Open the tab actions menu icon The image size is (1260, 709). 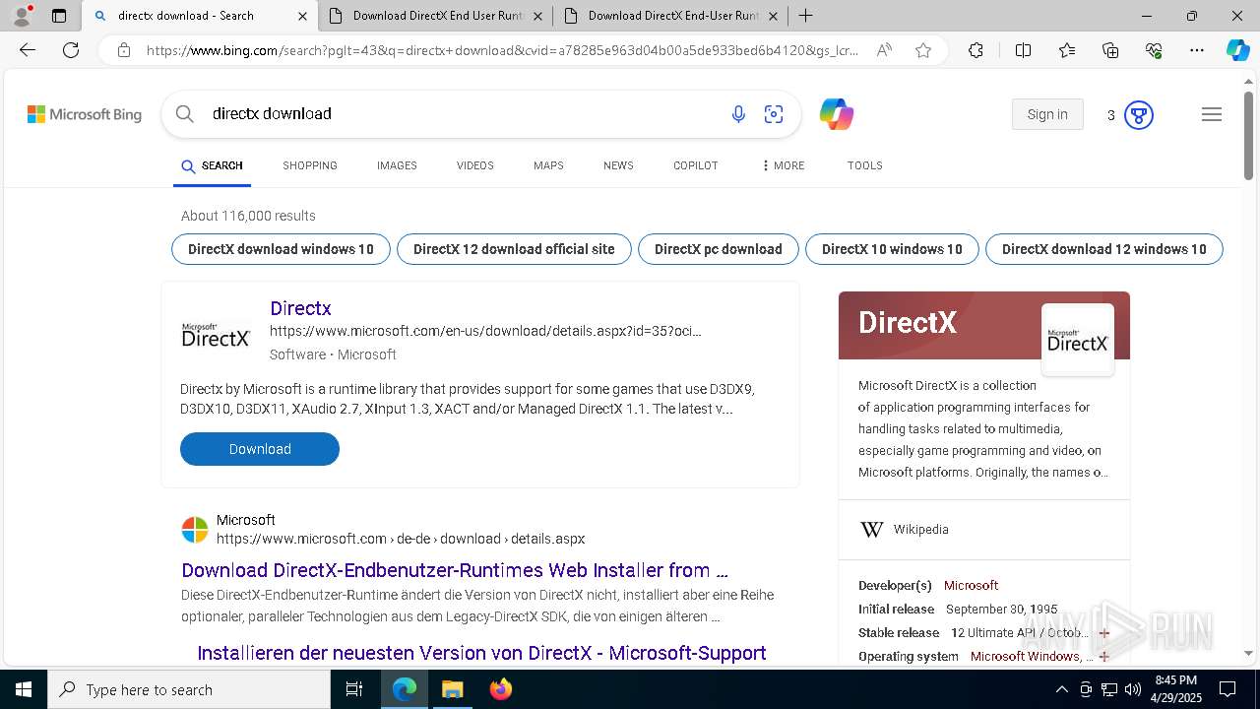click(x=59, y=16)
